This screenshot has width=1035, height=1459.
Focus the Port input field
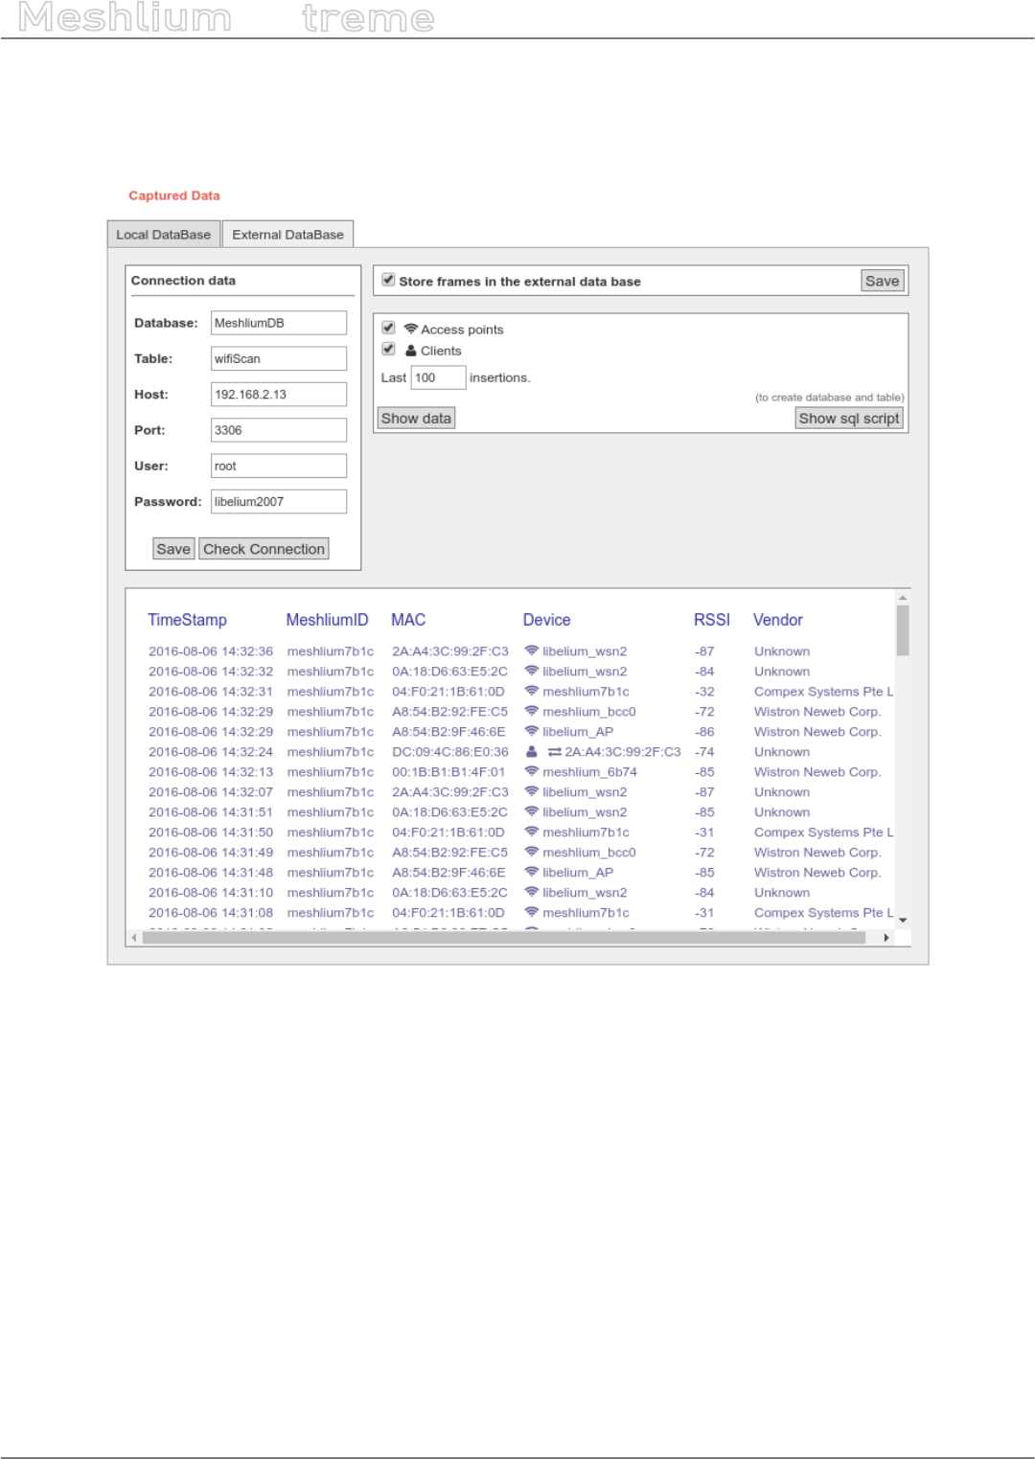279,430
